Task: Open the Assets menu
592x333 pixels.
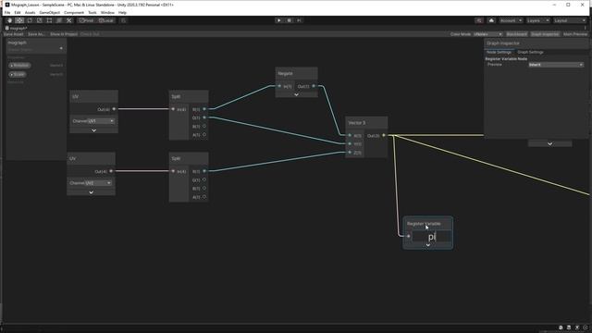Action: [30, 12]
